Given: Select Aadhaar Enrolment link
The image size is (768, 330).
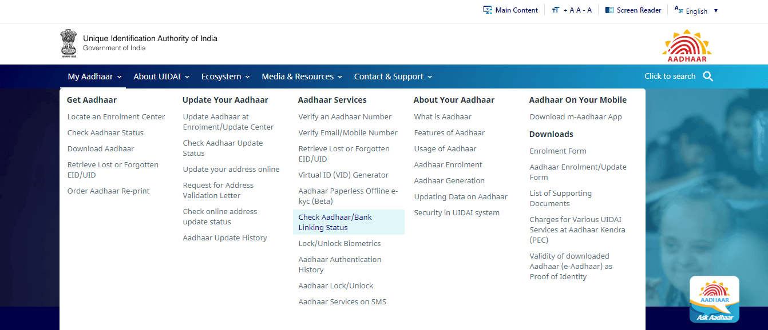Looking at the screenshot, I should coord(448,164).
